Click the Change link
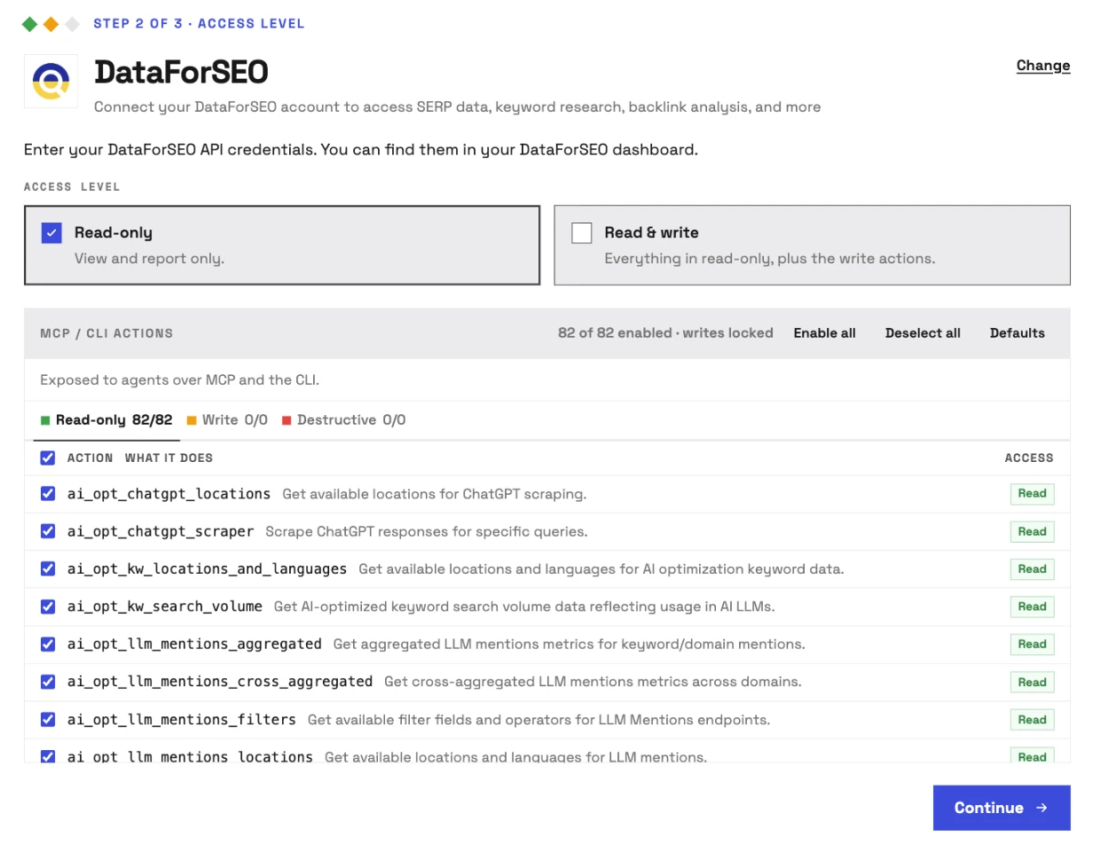The width and height of the screenshot is (1093, 845). pyautogui.click(x=1043, y=66)
